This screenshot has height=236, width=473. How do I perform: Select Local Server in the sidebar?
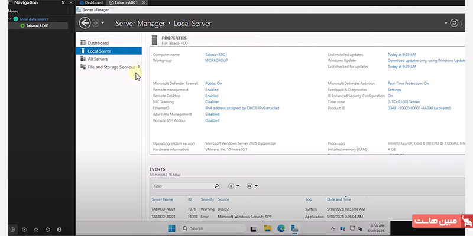(109, 51)
